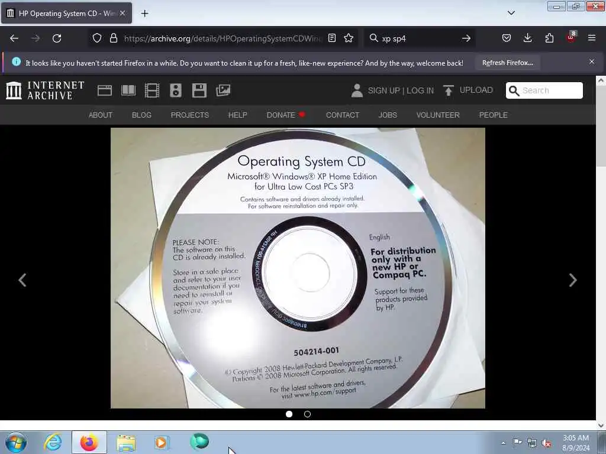
Task: Open the Firefox extensions menu
Action: tap(549, 38)
